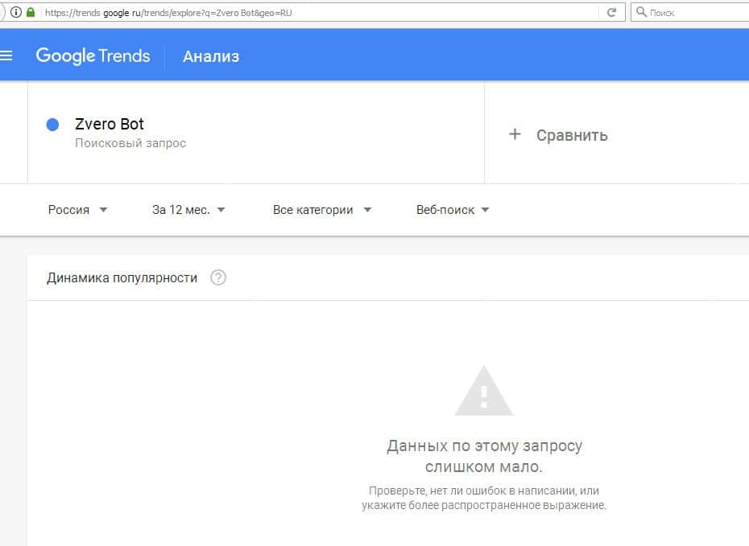Click the browser reload button
The image size is (749, 546).
tap(611, 12)
